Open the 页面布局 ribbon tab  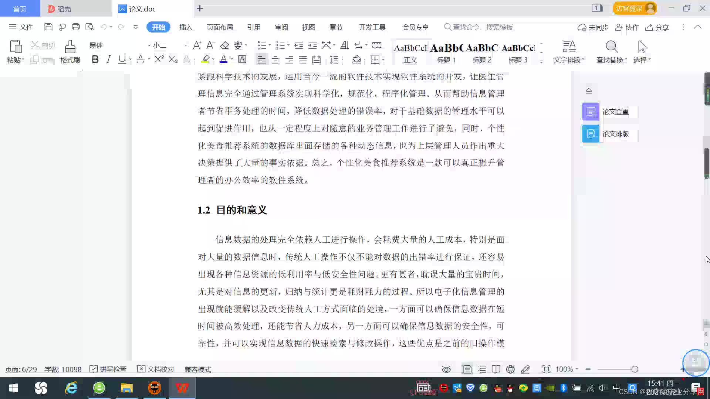pos(220,27)
